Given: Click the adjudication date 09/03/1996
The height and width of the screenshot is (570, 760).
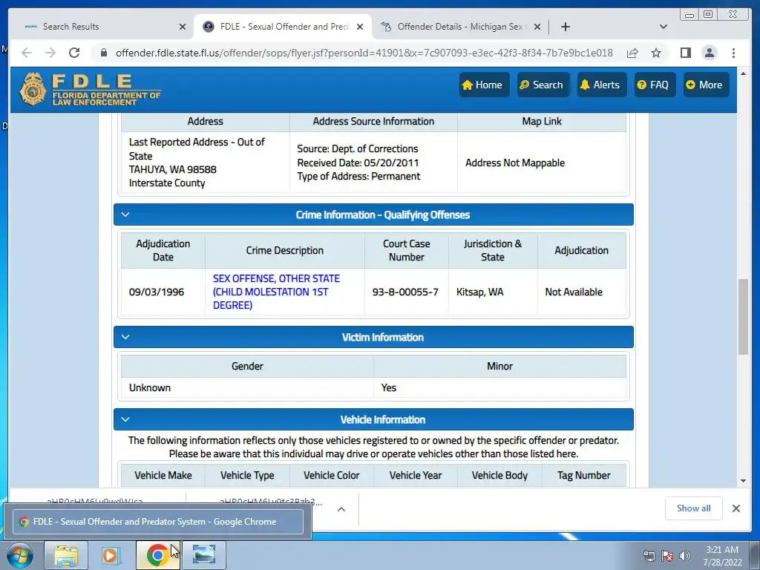Looking at the screenshot, I should (157, 292).
